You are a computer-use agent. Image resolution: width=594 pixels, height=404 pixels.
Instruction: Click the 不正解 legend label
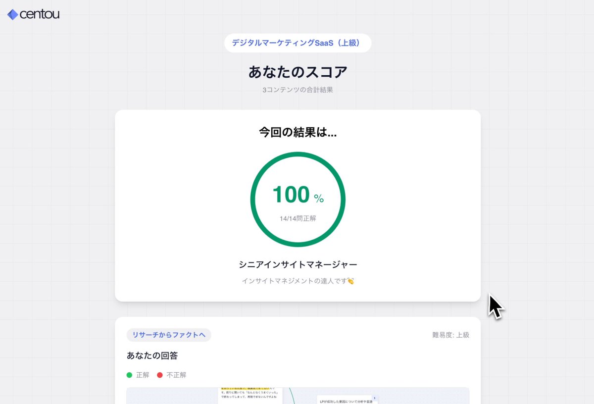pyautogui.click(x=176, y=375)
